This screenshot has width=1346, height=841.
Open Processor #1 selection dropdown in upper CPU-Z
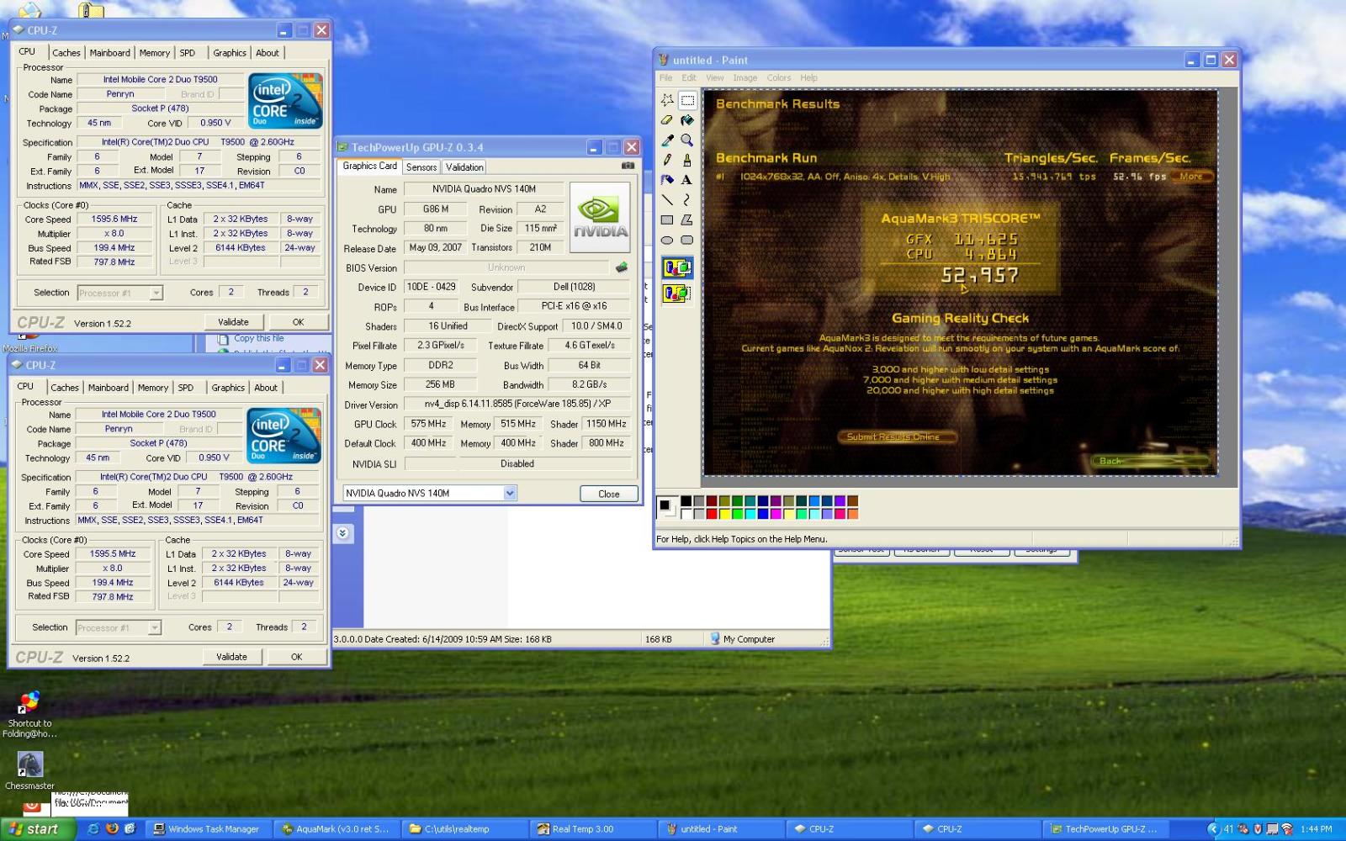(156, 293)
